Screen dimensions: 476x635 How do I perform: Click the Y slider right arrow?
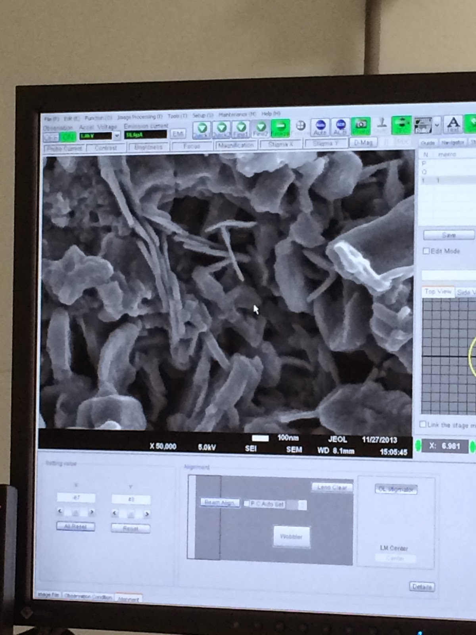[147, 514]
